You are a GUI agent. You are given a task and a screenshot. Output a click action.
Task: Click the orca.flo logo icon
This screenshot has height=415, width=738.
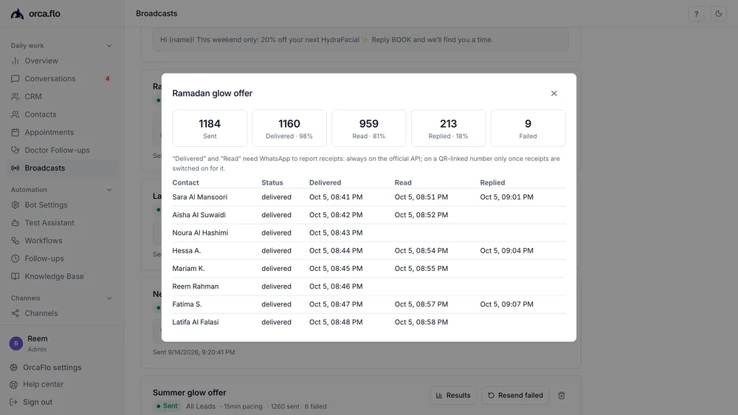pyautogui.click(x=18, y=13)
